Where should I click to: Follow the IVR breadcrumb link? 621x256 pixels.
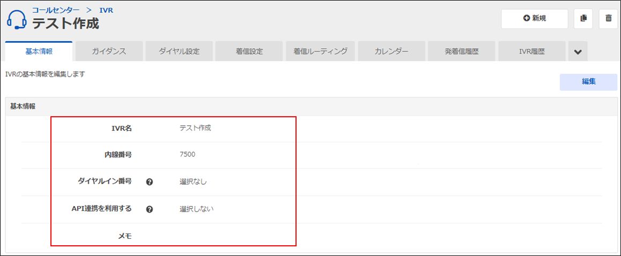pyautogui.click(x=106, y=10)
